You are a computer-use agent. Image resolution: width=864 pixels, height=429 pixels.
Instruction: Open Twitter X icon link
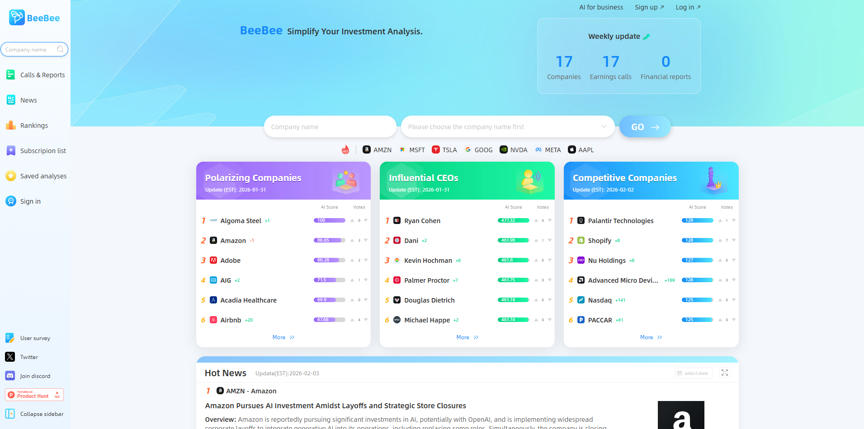[10, 357]
